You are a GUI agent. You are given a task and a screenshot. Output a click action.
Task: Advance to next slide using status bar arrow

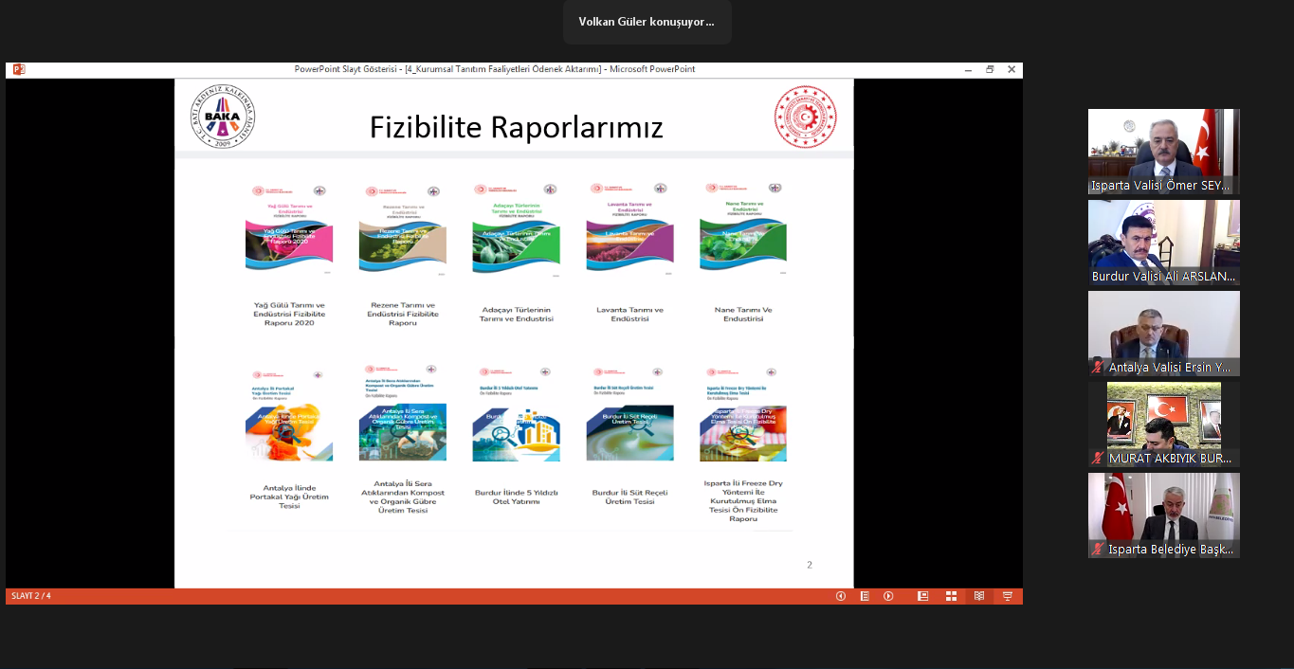point(888,596)
